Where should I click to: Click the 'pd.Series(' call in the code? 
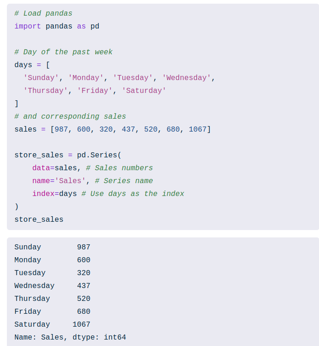tap(99, 155)
